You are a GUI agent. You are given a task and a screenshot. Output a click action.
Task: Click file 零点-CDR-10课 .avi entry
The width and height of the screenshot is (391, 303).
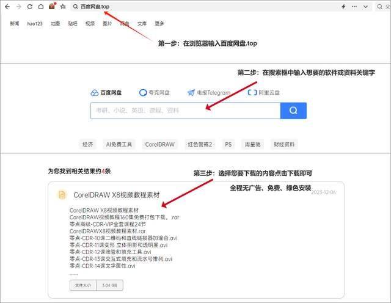123,238
